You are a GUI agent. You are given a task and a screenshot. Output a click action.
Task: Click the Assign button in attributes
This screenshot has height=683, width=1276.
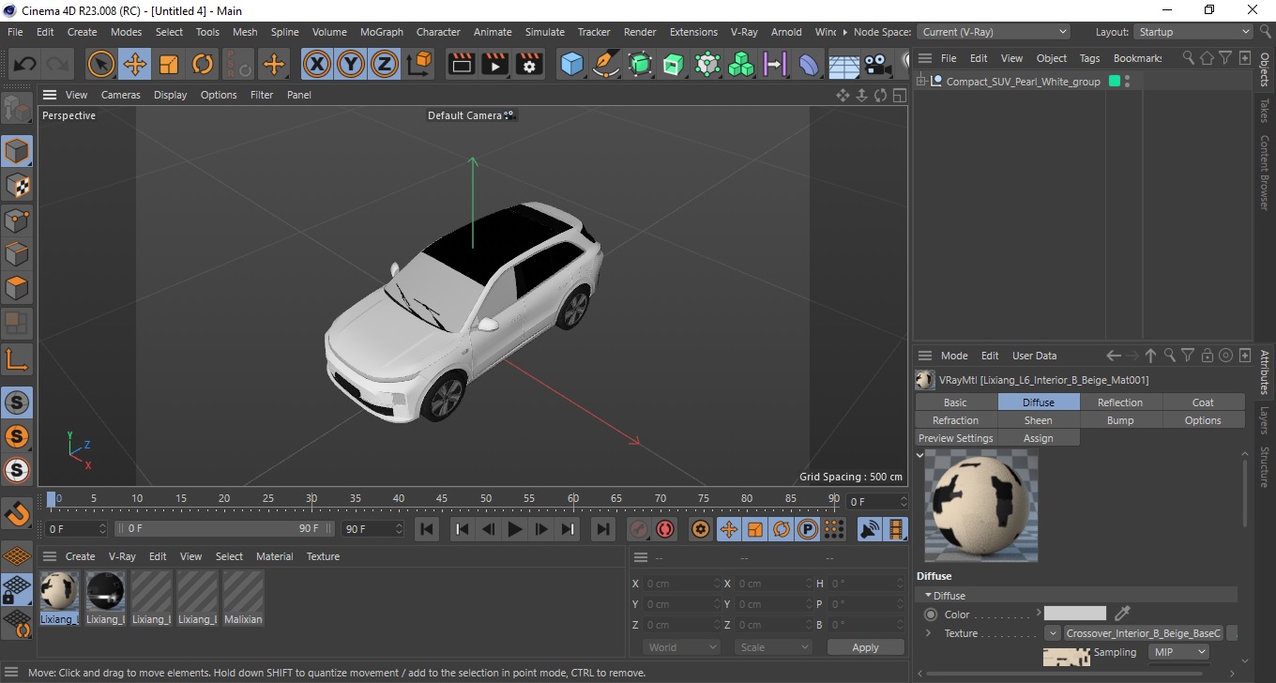tap(1038, 438)
